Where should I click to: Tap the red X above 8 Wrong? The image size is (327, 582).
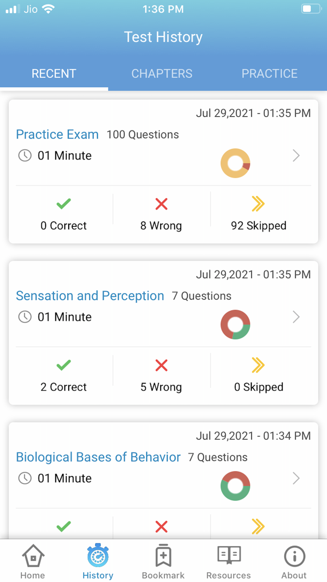pyautogui.click(x=161, y=204)
